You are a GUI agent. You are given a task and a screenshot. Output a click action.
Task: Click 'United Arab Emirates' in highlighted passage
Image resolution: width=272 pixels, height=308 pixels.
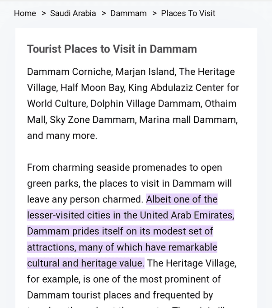(x=186, y=215)
